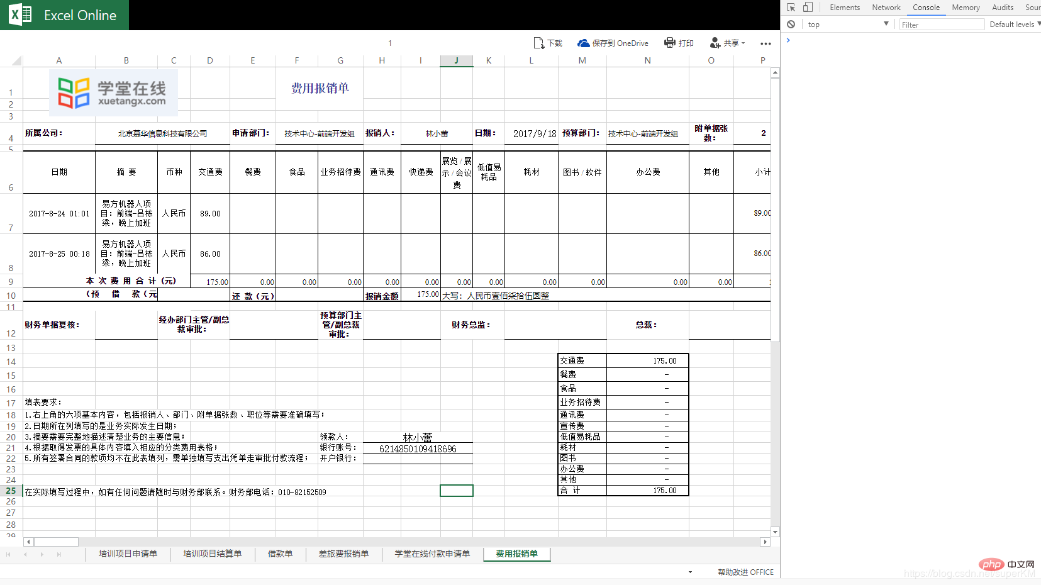Toggle DevTools device toolbar icon
The image size is (1041, 585).
coord(808,8)
